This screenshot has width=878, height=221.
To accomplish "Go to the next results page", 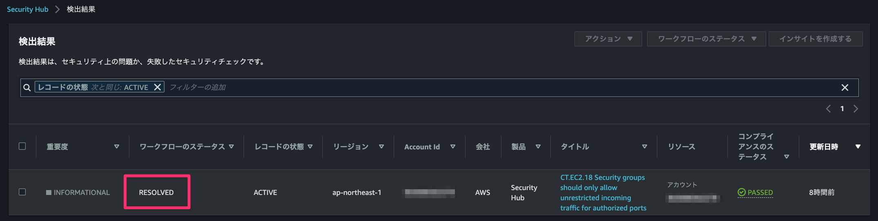I will (x=856, y=109).
